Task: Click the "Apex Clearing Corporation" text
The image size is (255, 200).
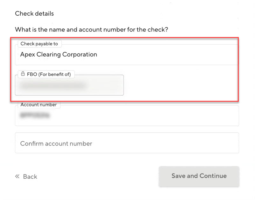Action: pyautogui.click(x=59, y=55)
